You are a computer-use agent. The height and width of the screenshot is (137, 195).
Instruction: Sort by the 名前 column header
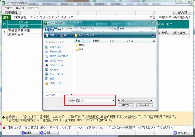[83, 41]
